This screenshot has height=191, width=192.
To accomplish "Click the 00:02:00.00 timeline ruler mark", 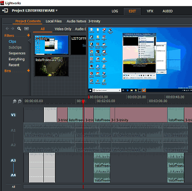I will click(106, 101).
